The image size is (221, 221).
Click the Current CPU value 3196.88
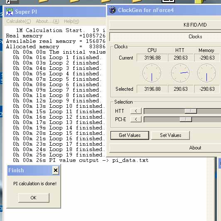click(152, 58)
